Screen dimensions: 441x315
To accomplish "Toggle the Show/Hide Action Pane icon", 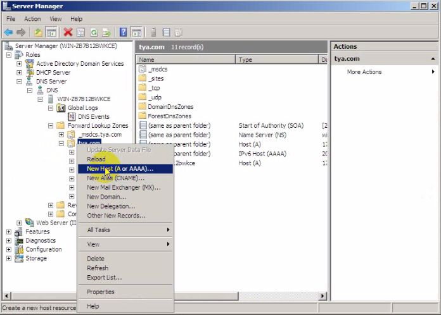I will click(x=137, y=32).
